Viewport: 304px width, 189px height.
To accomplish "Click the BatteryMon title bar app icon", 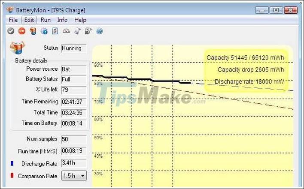I will click(10, 10).
